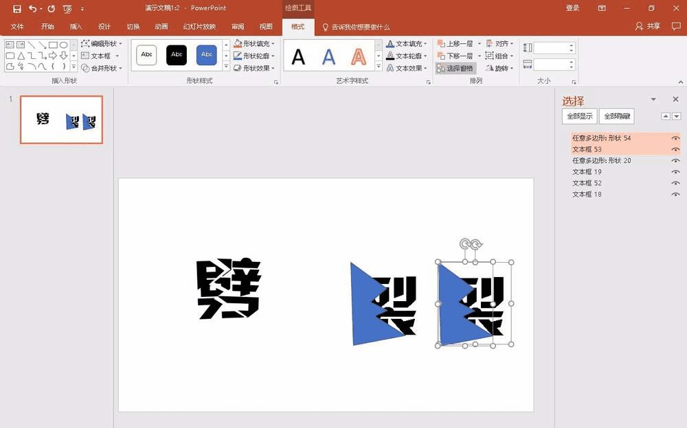This screenshot has width=687, height=428.
Task: Toggle visibility of 文本框 52
Action: 675,183
